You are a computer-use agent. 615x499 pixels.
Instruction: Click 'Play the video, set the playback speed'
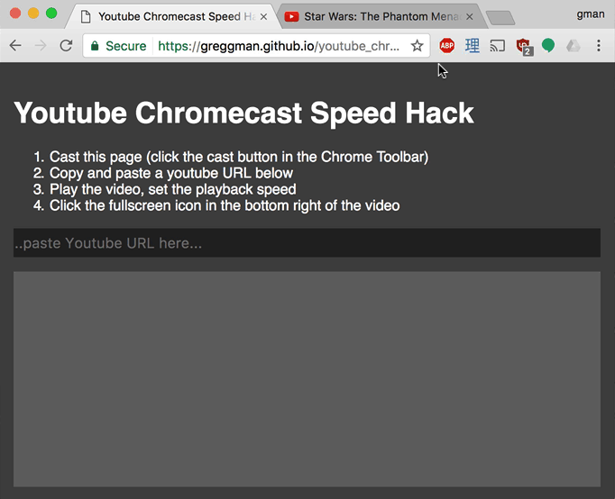click(x=172, y=189)
